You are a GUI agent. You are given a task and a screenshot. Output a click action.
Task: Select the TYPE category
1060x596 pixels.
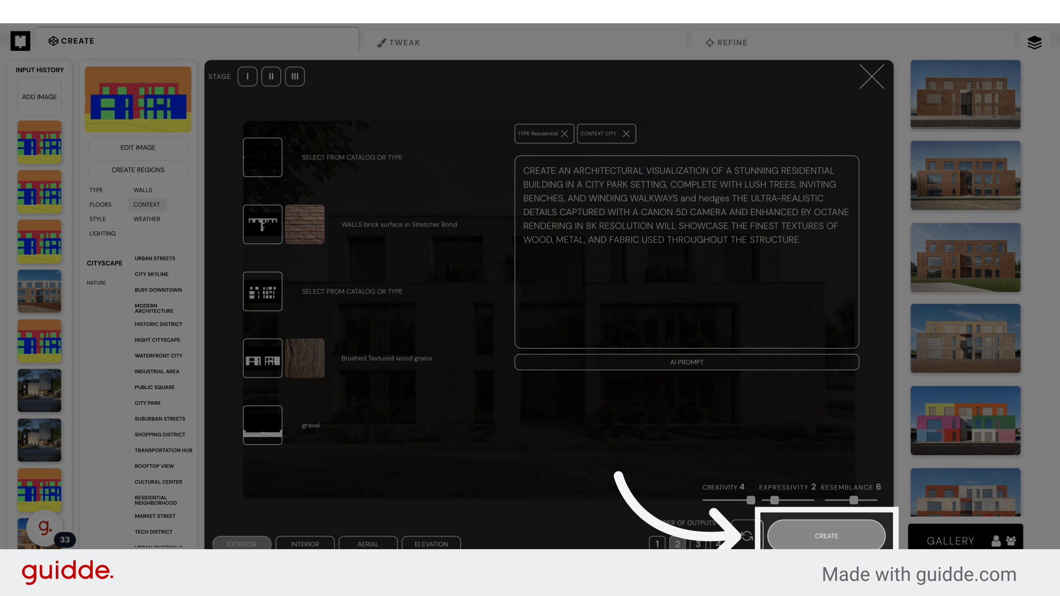pyautogui.click(x=96, y=190)
